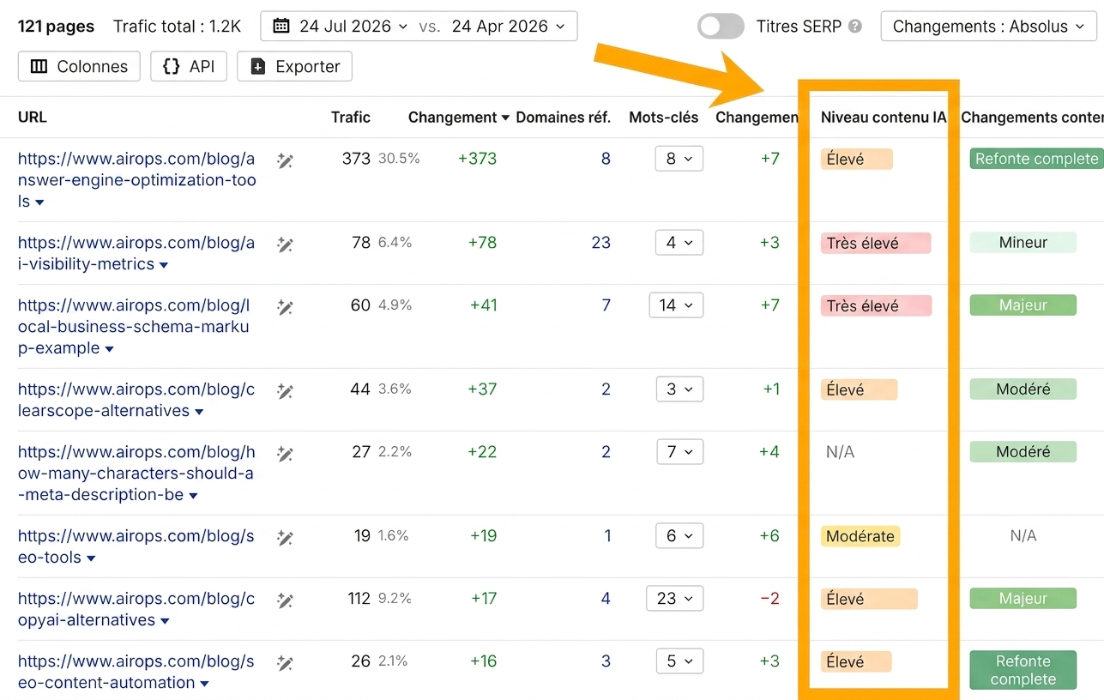This screenshot has width=1104, height=700.
Task: Open keywords dropdown showing 7
Action: tap(679, 452)
